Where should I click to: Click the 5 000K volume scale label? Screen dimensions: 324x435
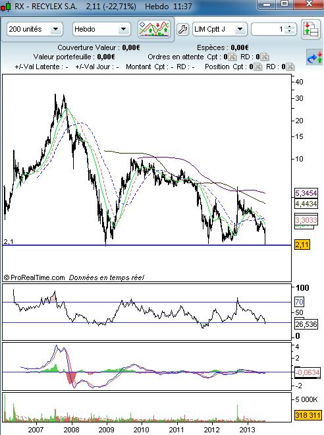(x=306, y=399)
